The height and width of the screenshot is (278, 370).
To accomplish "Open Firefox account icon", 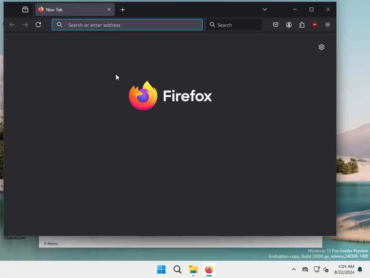I will click(x=289, y=25).
